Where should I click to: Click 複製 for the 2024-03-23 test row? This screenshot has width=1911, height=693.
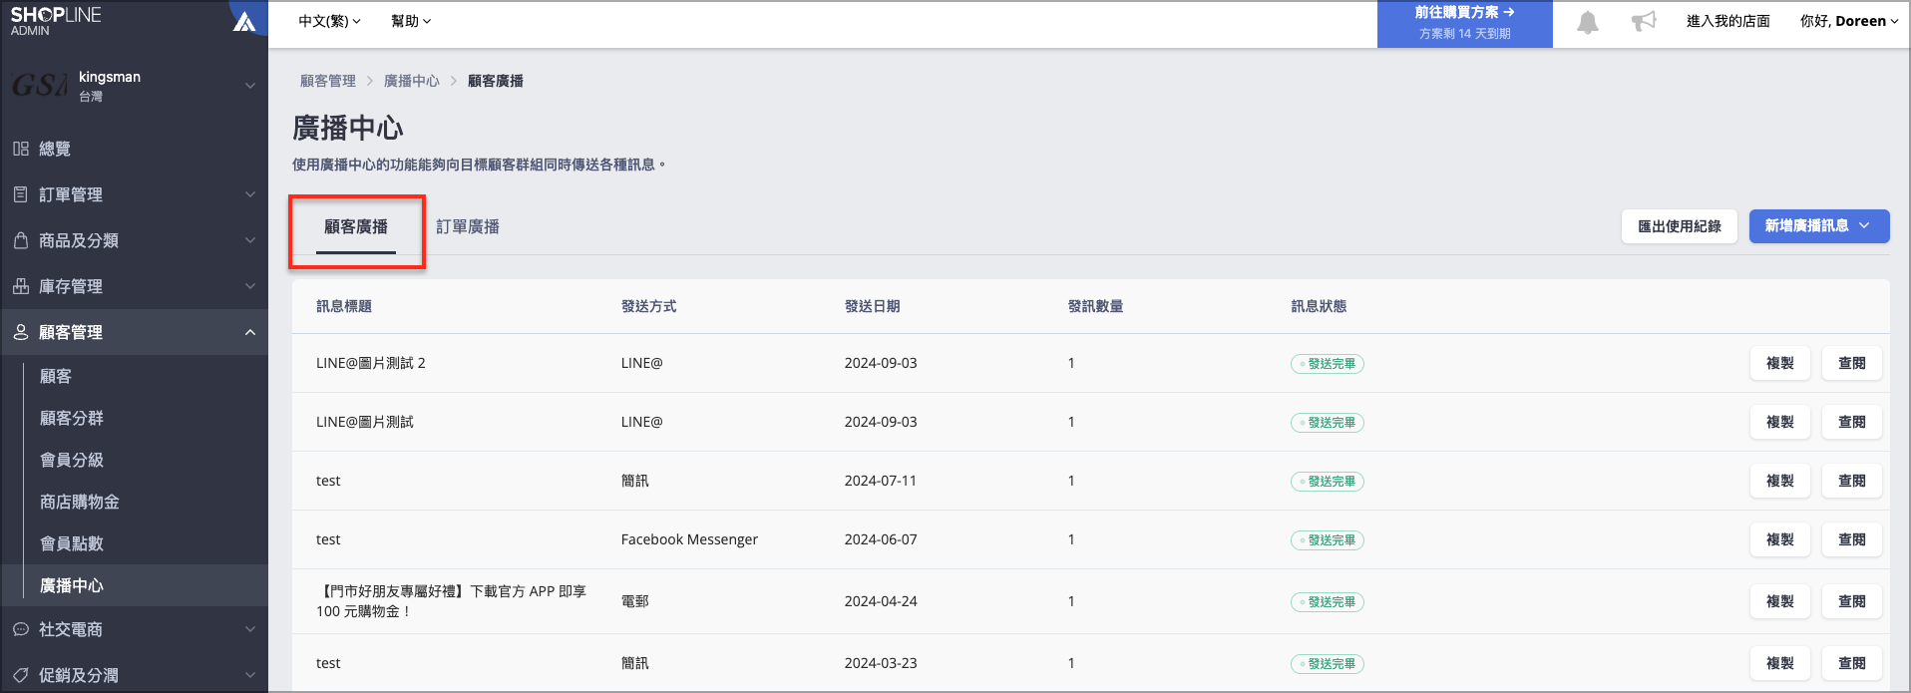(1779, 663)
